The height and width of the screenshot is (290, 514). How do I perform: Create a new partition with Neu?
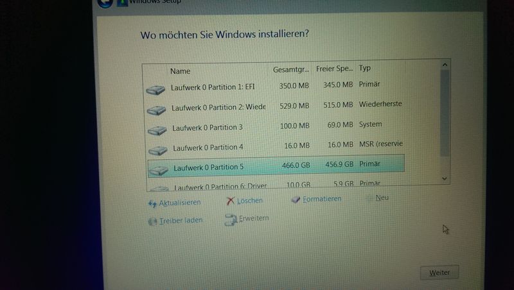tap(382, 198)
